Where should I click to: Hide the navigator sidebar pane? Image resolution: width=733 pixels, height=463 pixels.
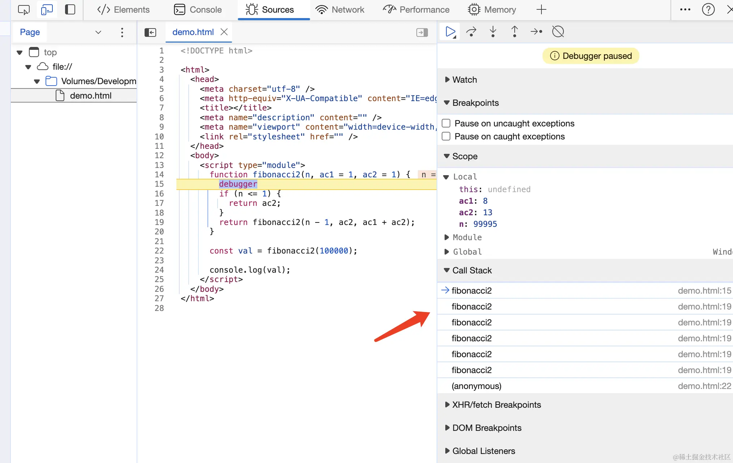pos(150,33)
